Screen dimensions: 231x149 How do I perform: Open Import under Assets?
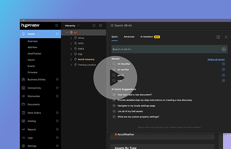[x=31, y=60]
